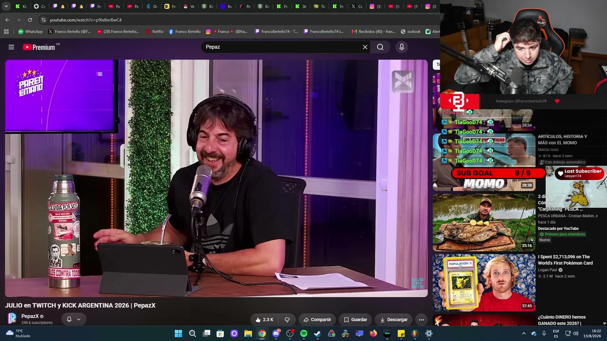This screenshot has width=607, height=341.
Task: Open WhatsApp bookmark
Action: [x=30, y=32]
